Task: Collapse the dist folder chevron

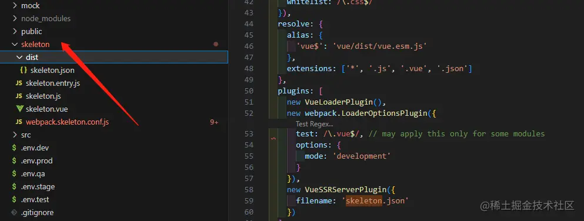Action: [x=19, y=57]
